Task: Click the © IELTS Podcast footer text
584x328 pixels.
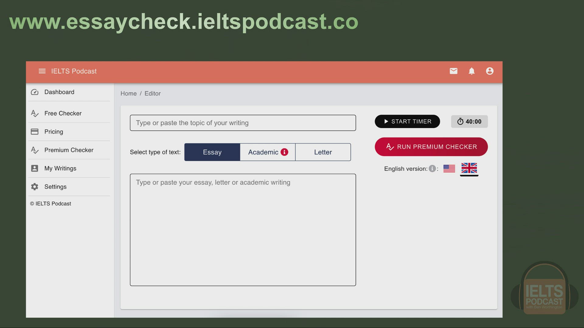Action: (x=50, y=204)
